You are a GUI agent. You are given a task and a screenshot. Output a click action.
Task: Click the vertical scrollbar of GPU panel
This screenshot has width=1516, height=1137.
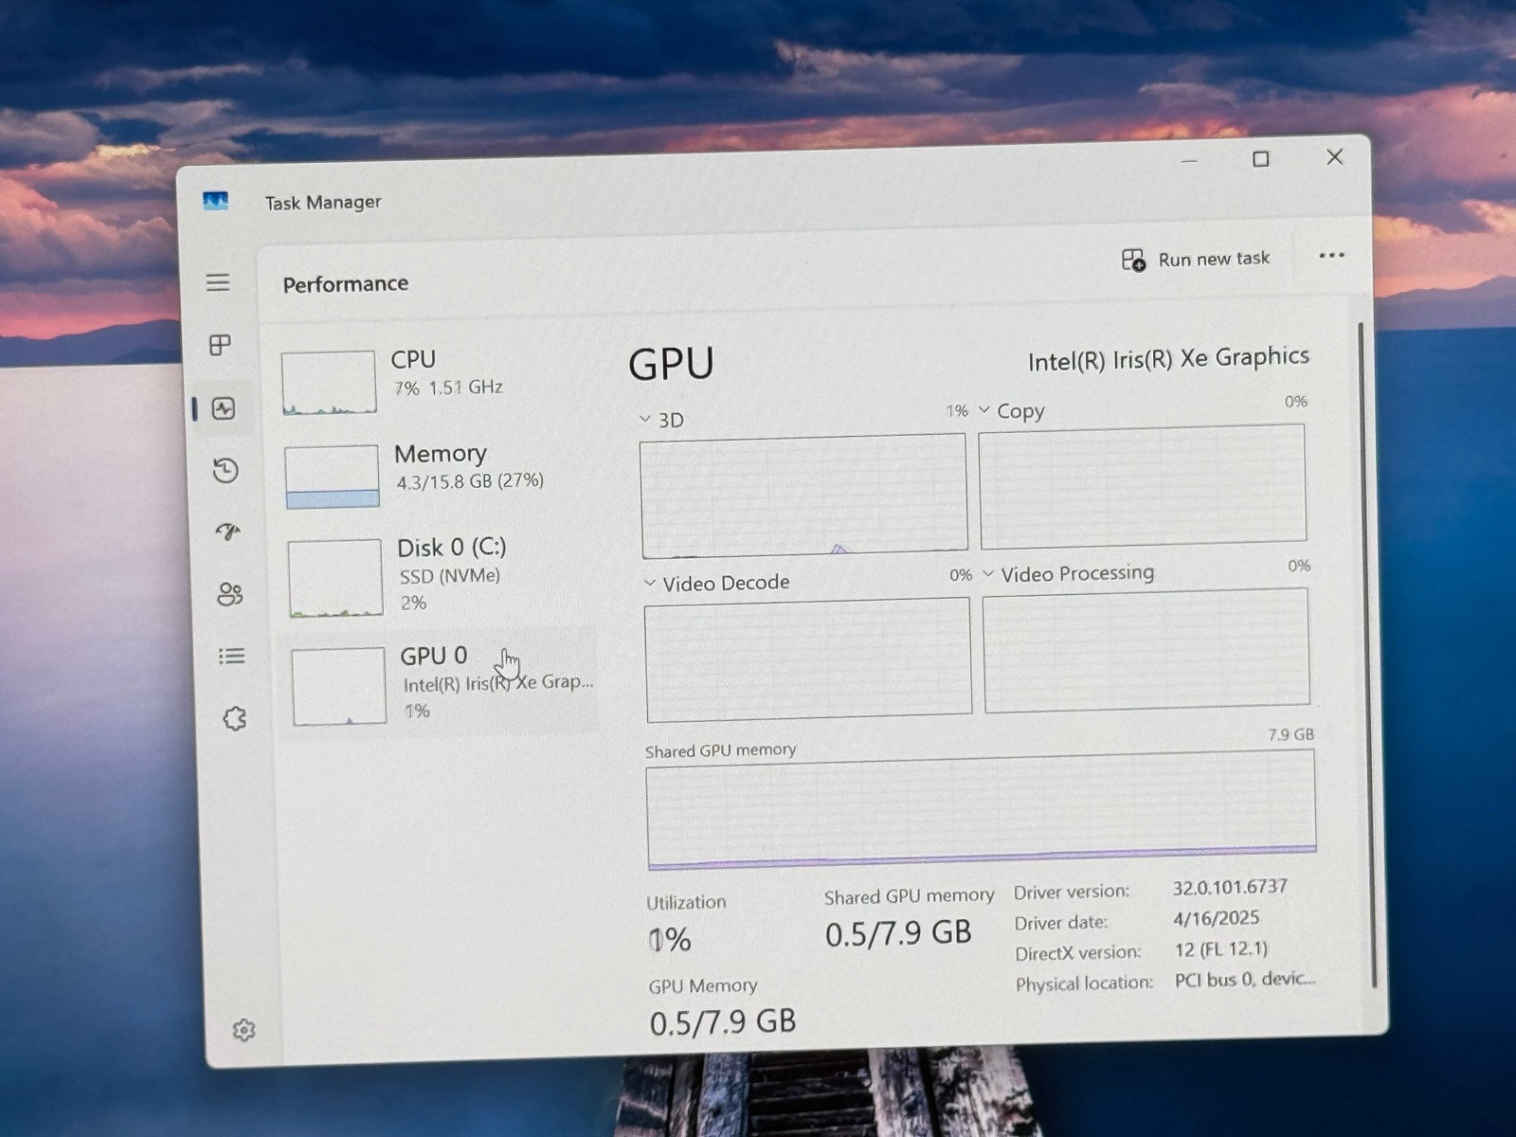coord(1366,654)
